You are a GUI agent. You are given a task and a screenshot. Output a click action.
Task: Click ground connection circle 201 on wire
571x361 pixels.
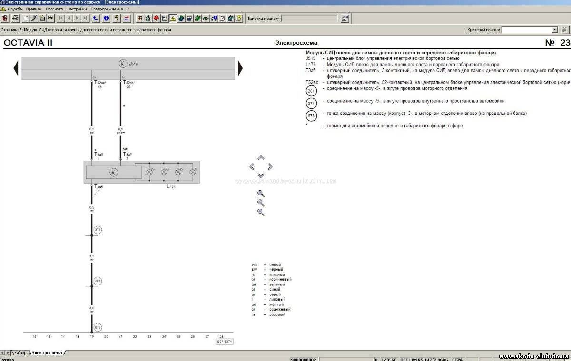click(98, 281)
